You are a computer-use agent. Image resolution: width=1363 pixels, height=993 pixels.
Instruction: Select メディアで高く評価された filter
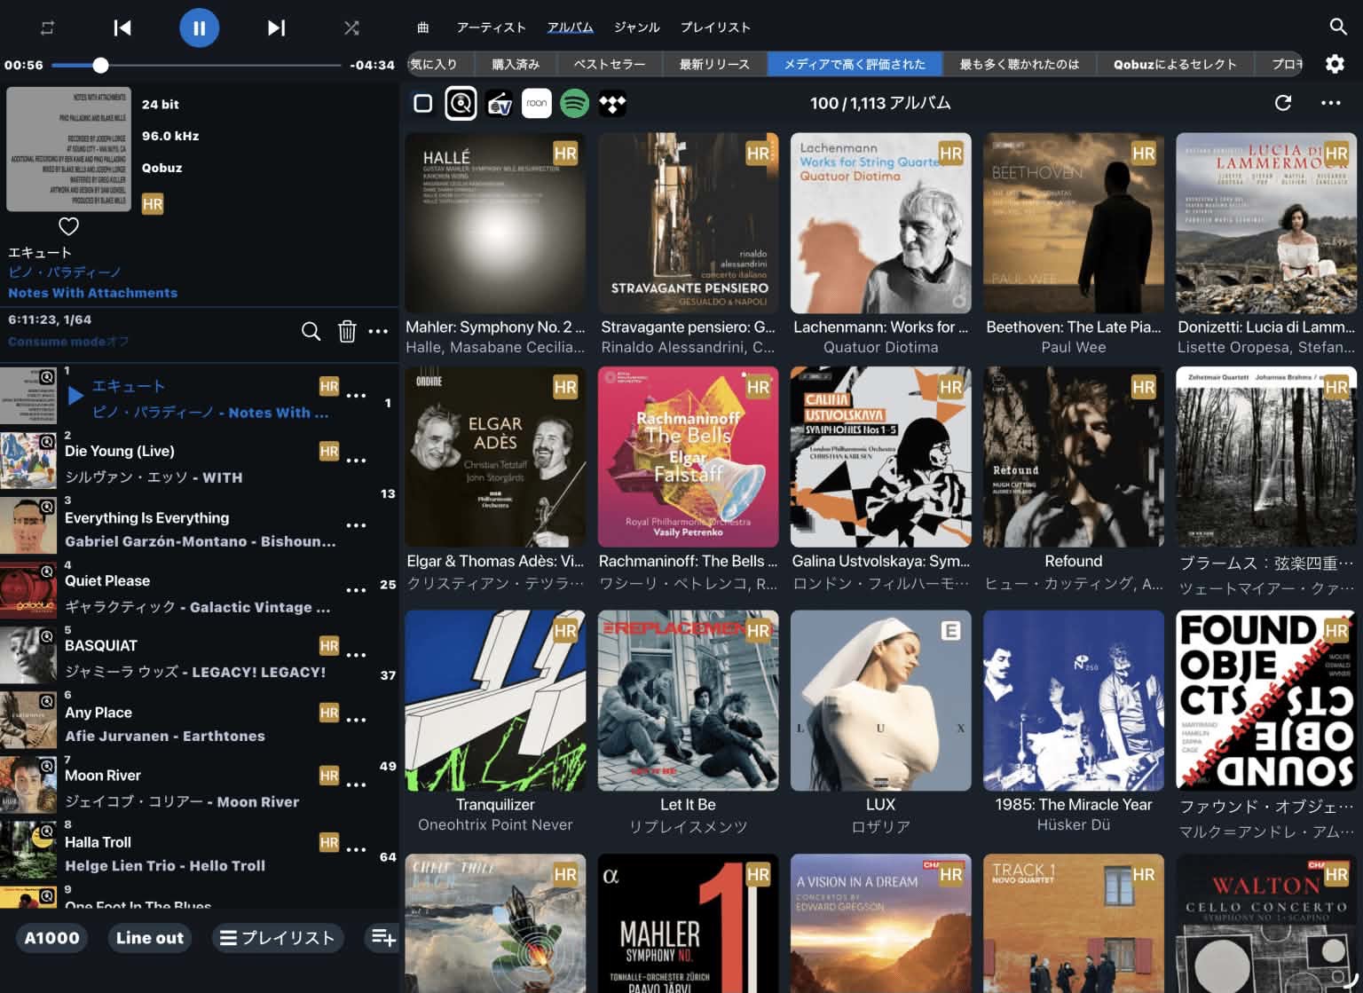pos(855,64)
